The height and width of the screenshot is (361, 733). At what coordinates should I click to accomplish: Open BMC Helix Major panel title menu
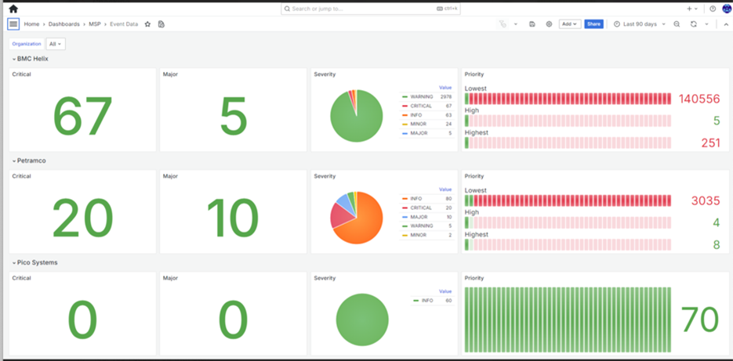click(x=170, y=74)
